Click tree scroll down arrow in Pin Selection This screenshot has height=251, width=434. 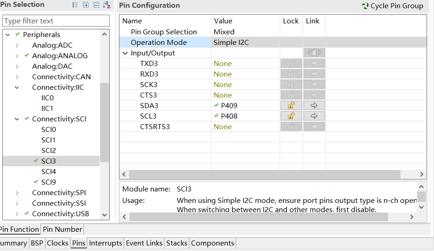coord(104,215)
